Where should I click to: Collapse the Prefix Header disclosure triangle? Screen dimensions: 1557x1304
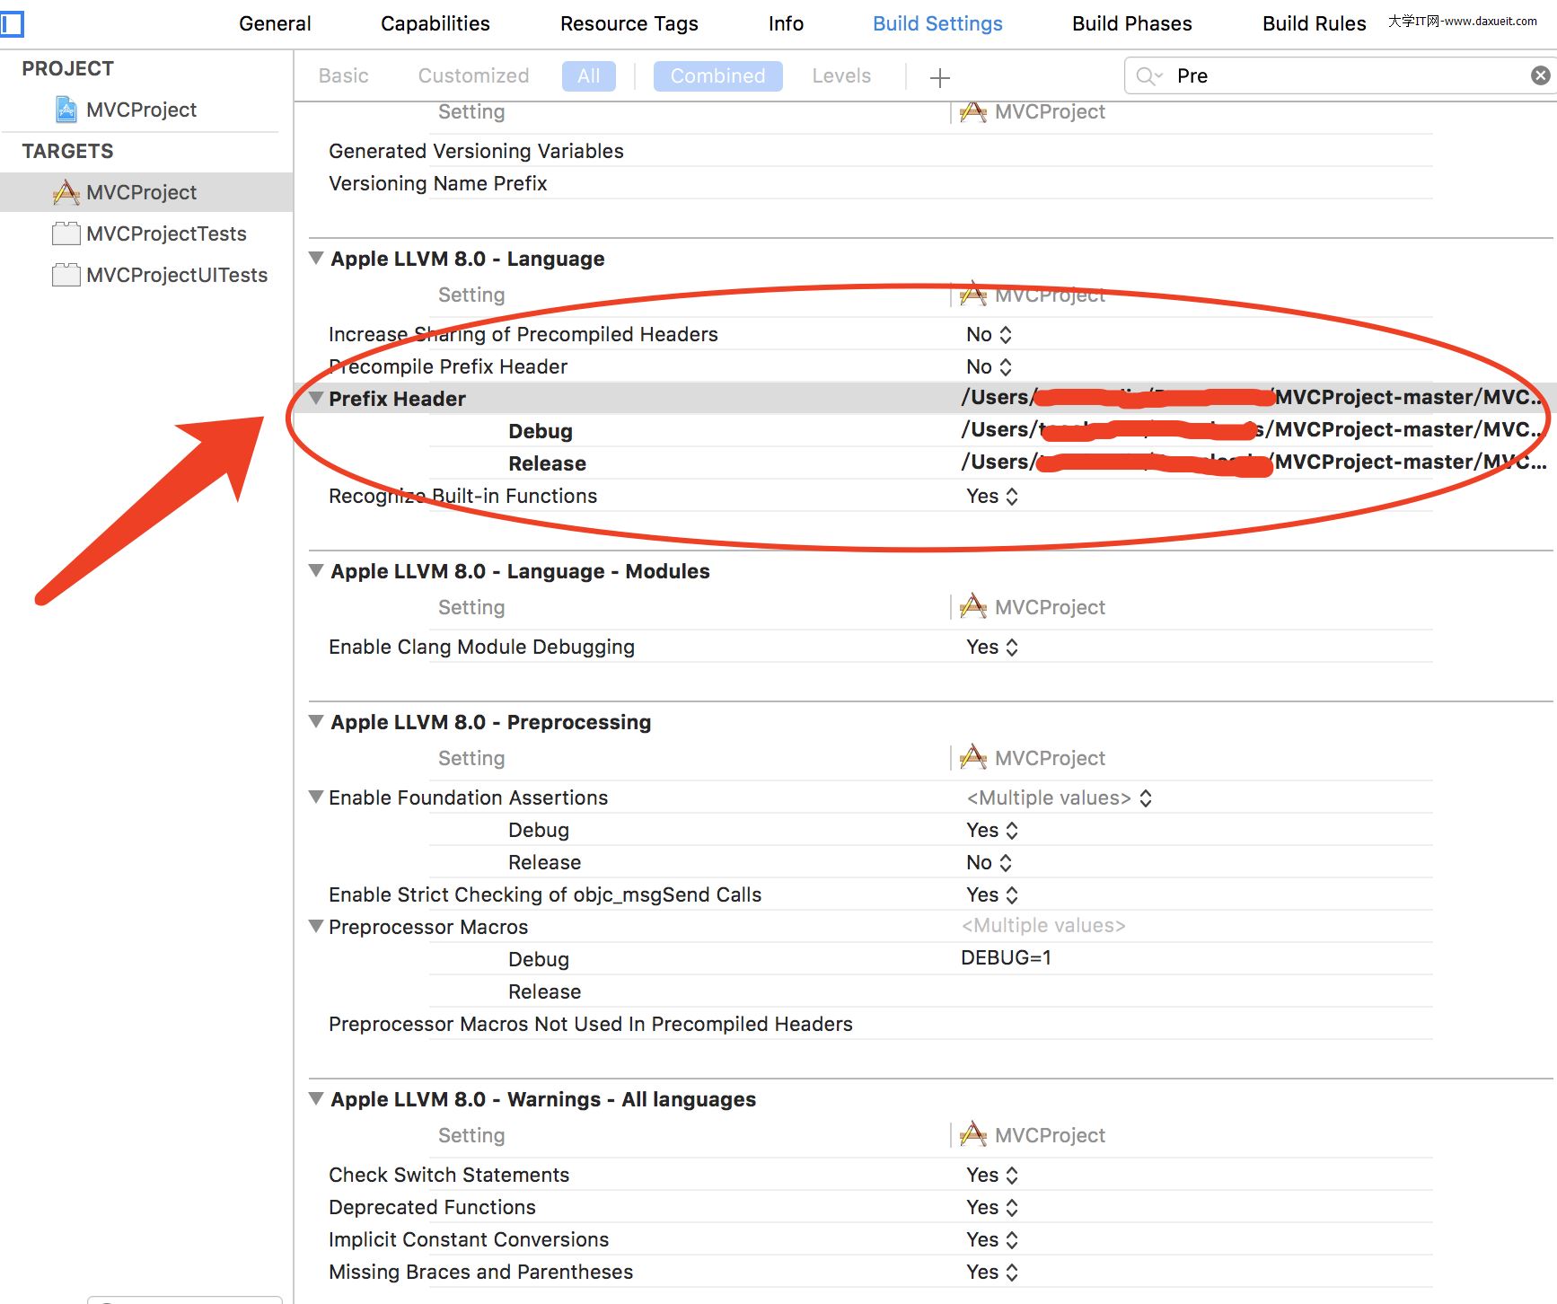(x=316, y=398)
